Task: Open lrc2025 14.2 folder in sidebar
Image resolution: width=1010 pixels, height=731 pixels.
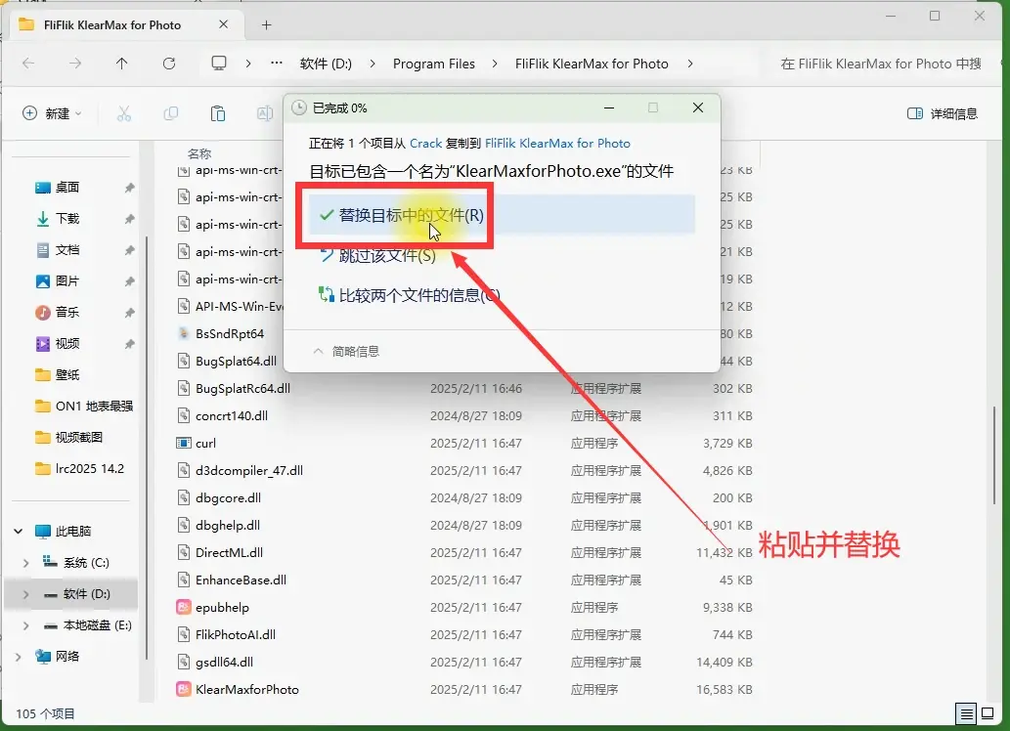Action: [x=79, y=468]
